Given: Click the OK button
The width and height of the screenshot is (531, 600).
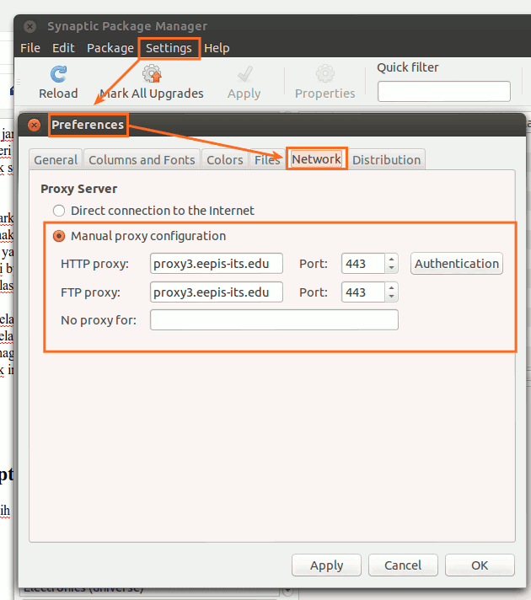Looking at the screenshot, I should [x=480, y=565].
